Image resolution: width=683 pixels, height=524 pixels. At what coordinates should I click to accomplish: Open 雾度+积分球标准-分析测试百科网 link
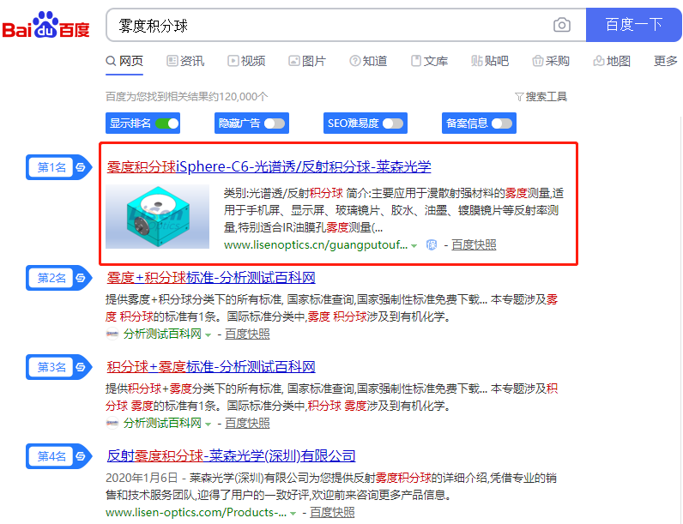tap(211, 278)
